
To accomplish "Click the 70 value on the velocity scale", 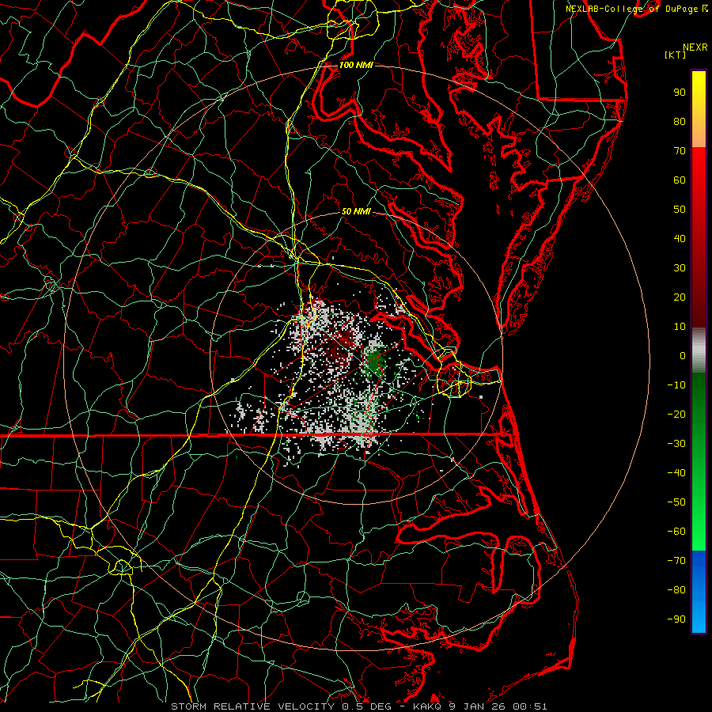I will 680,151.
